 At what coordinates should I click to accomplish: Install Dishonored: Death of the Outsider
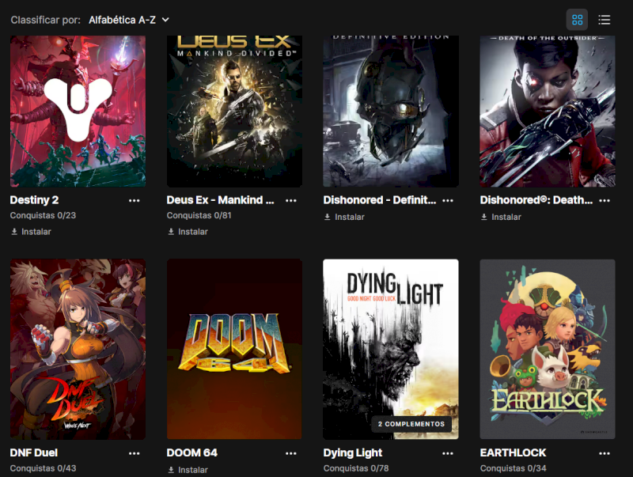pyautogui.click(x=501, y=217)
